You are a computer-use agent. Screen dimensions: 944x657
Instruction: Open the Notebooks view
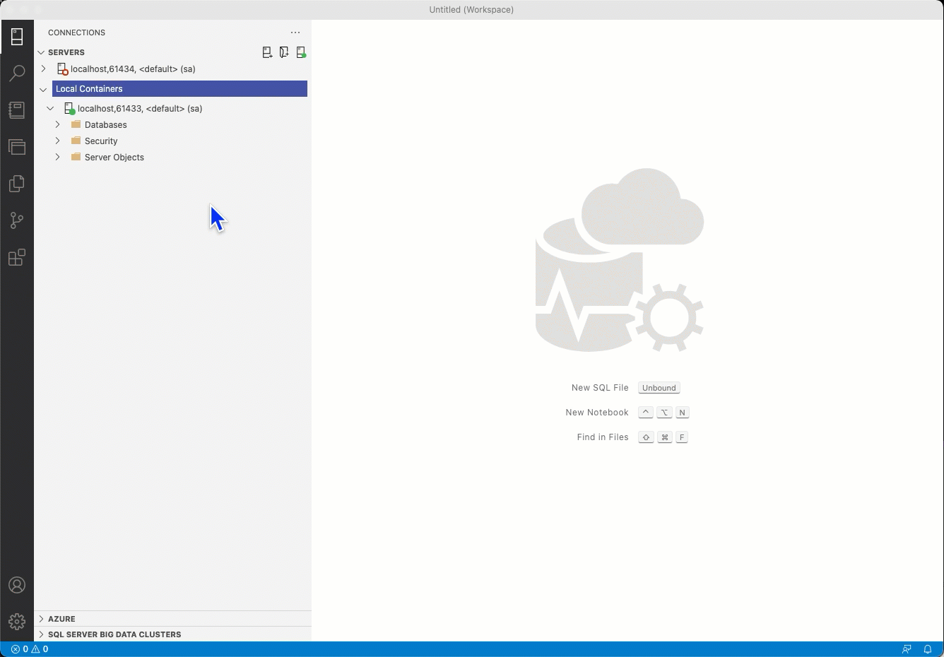(x=17, y=109)
